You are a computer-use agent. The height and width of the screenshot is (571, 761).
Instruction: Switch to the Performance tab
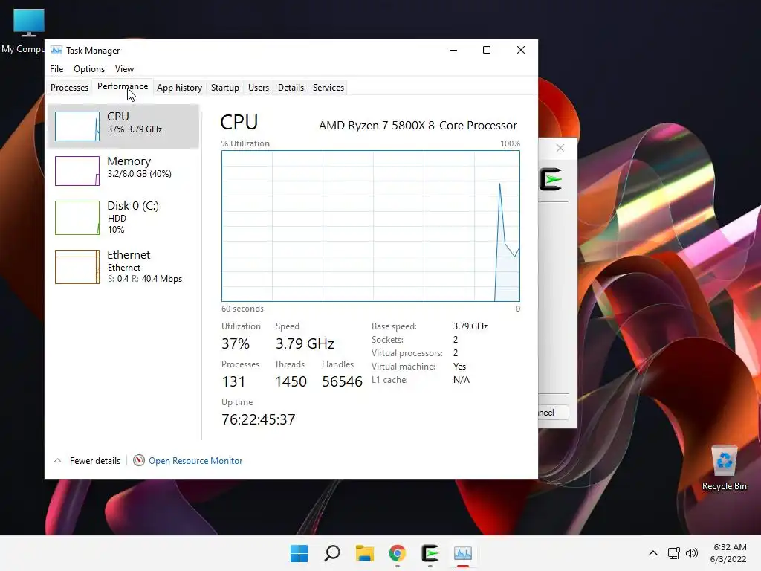[123, 86]
